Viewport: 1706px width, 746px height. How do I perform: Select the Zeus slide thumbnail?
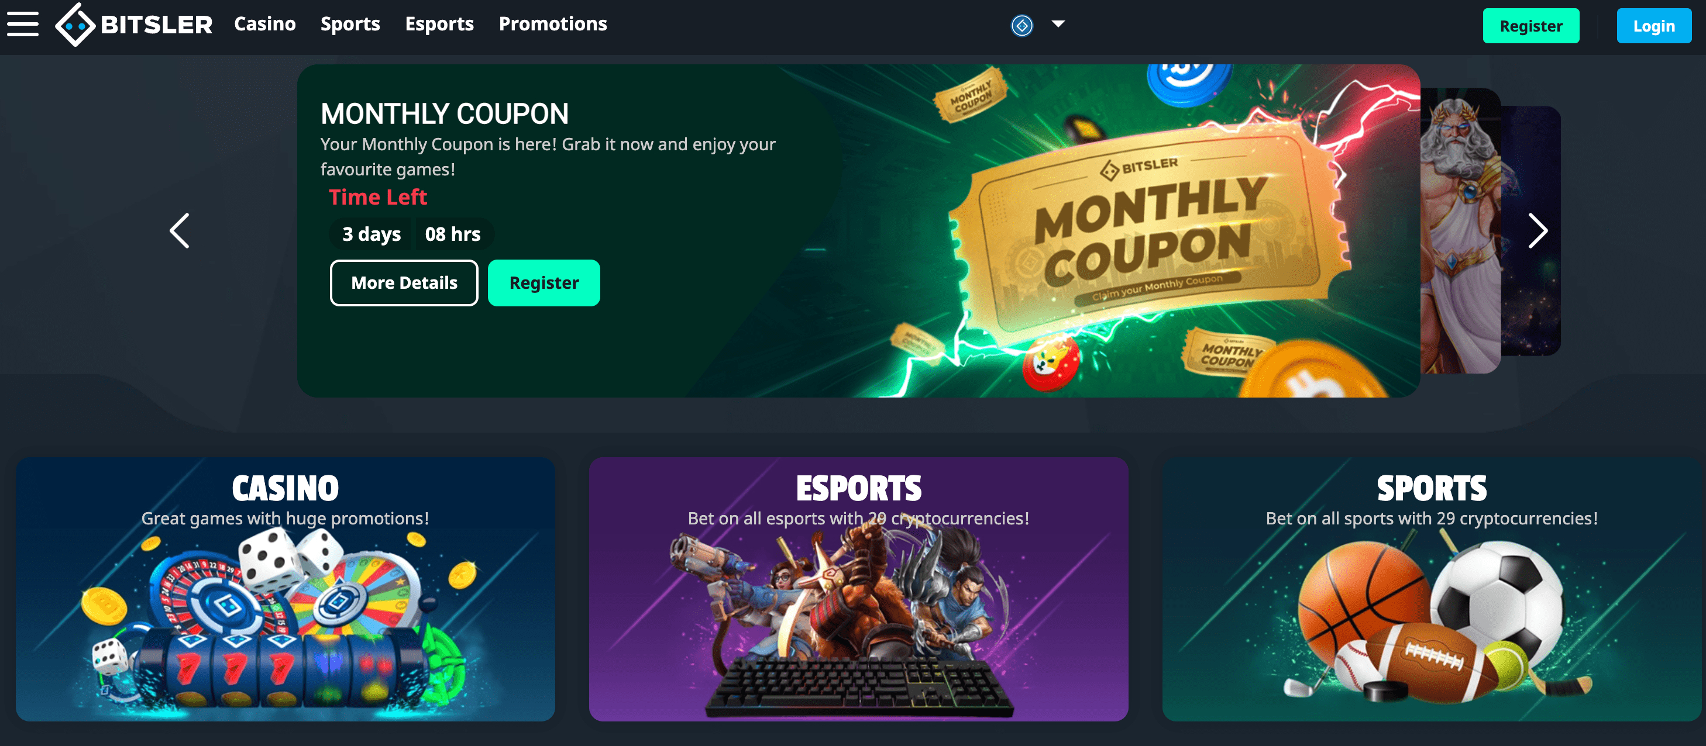pyautogui.click(x=1460, y=230)
